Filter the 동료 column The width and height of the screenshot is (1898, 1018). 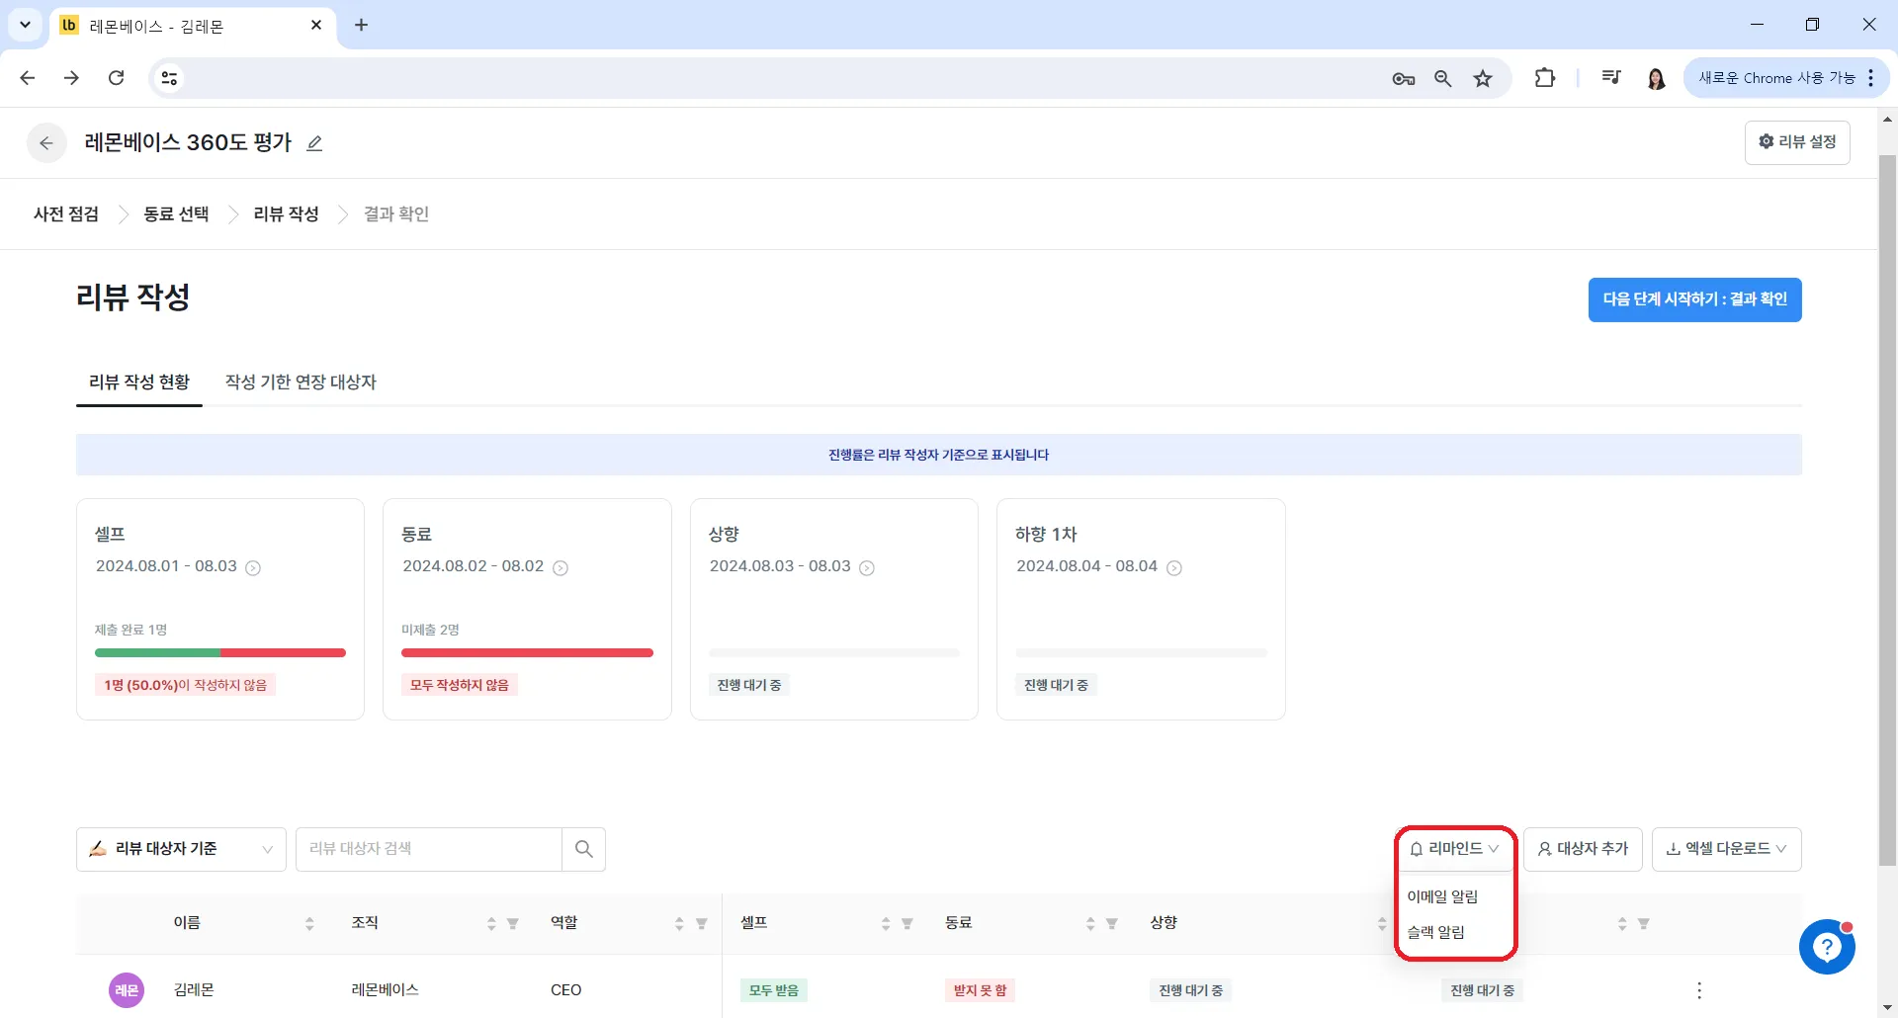1112,923
